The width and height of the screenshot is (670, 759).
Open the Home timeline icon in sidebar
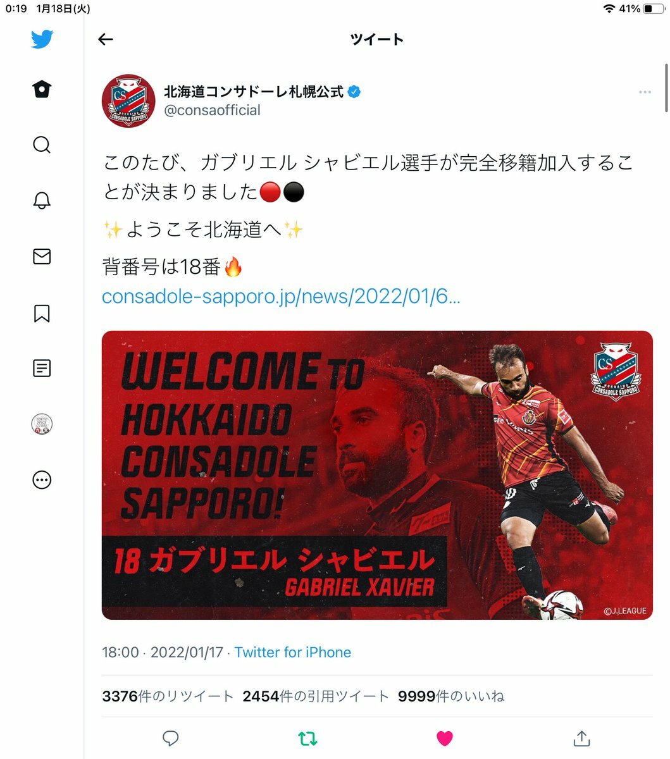42,89
